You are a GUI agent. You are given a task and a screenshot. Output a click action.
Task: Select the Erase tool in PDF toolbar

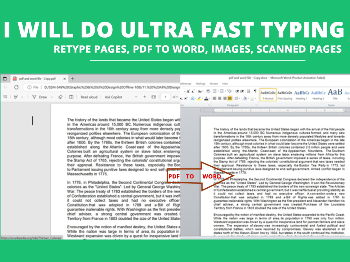point(60,97)
